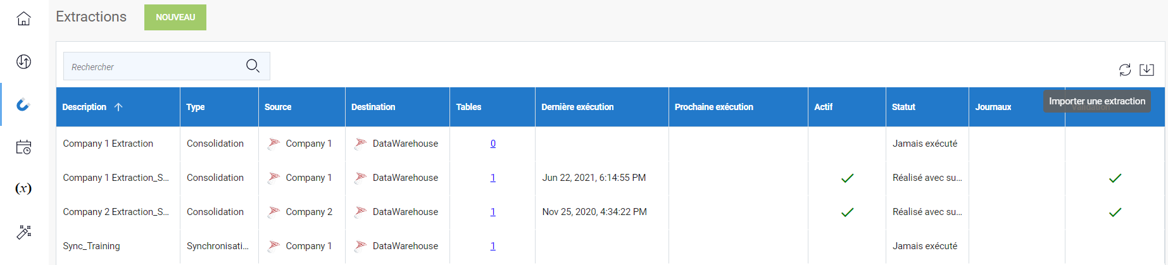Toggle Actif checkmark for Company 2 Extraction_S

point(847,213)
